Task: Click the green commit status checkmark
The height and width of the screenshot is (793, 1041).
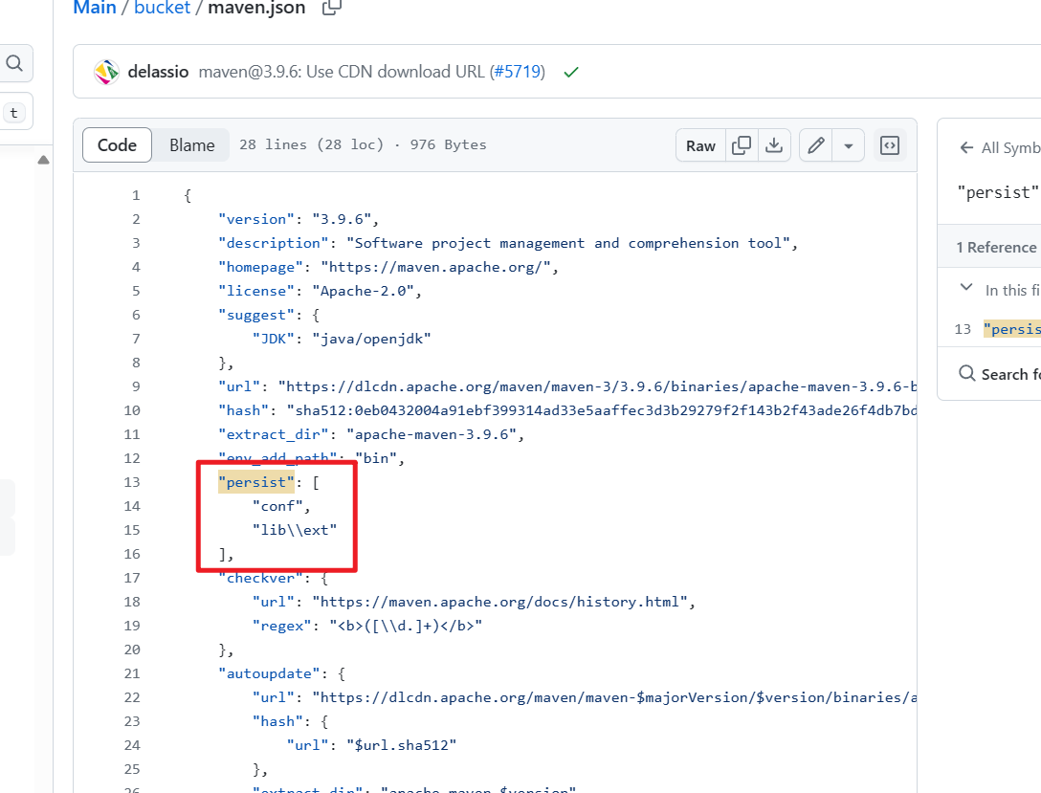Action: coord(571,72)
